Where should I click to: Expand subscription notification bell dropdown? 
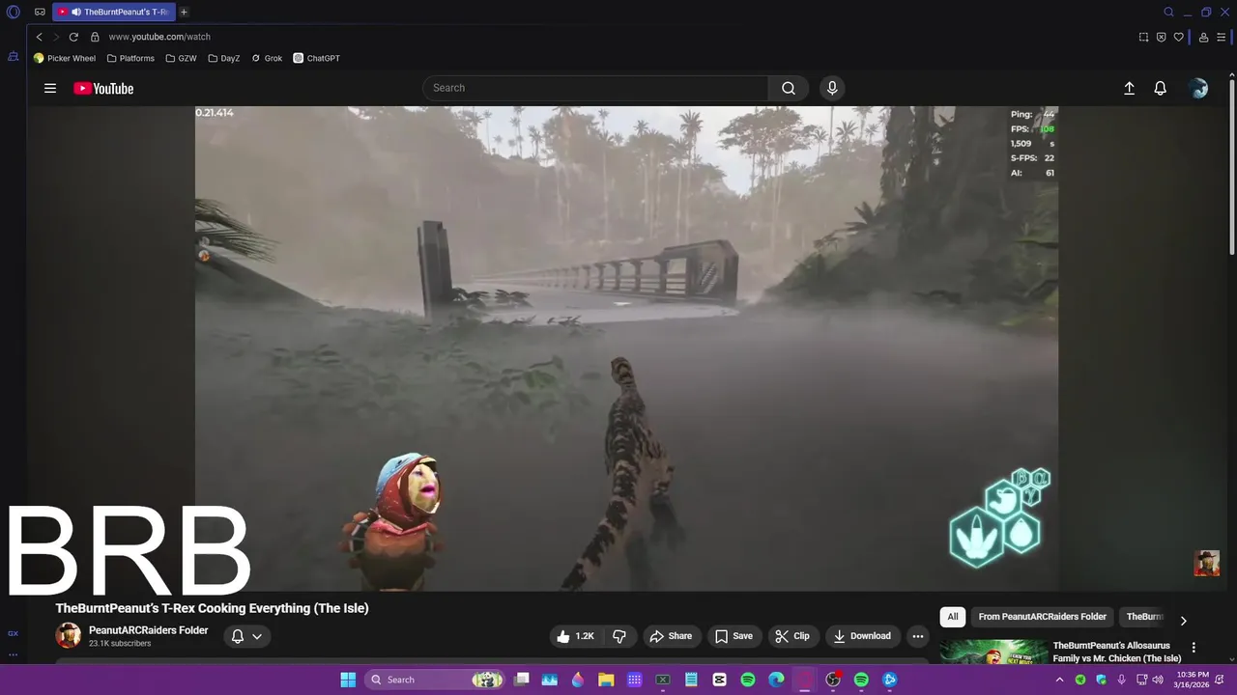click(x=247, y=636)
